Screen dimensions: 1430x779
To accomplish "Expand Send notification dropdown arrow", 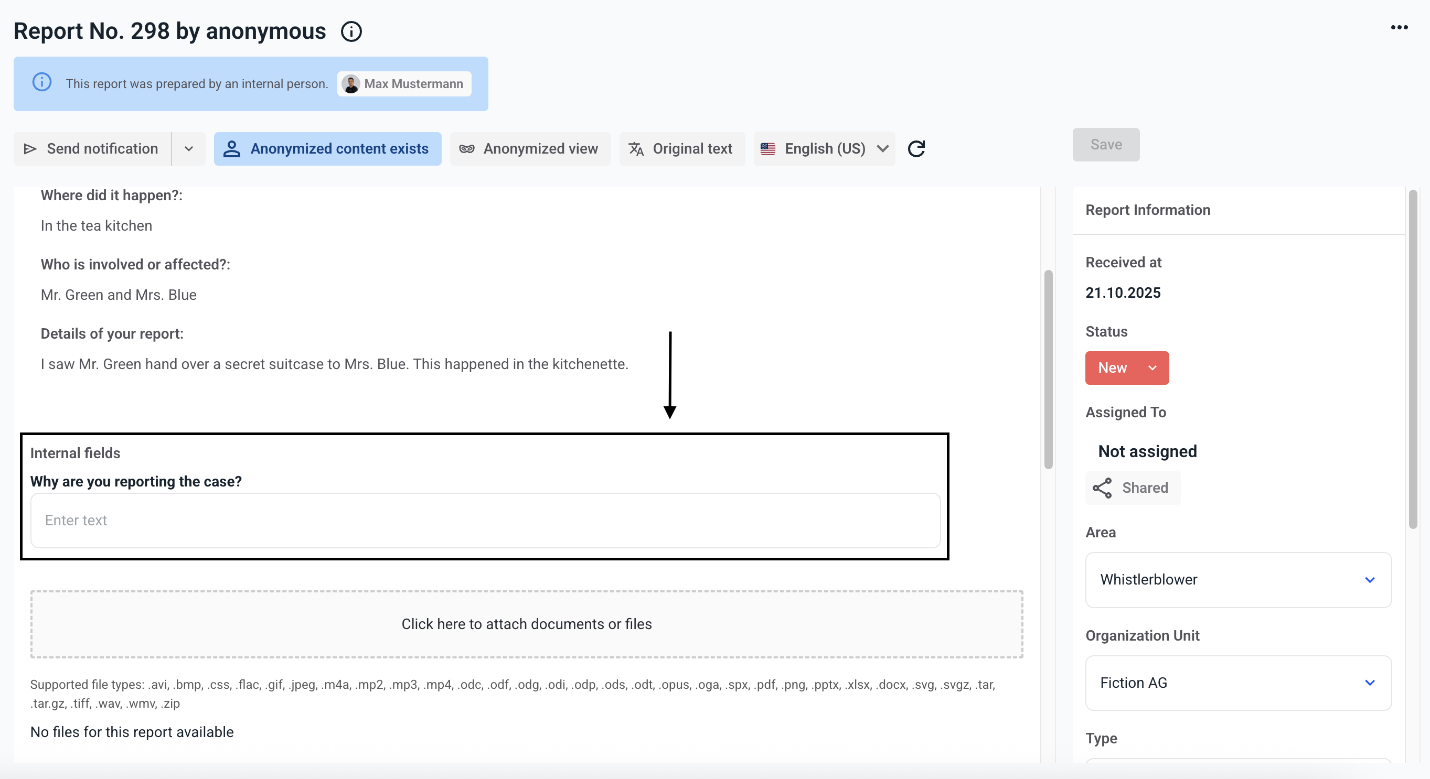I will point(189,149).
